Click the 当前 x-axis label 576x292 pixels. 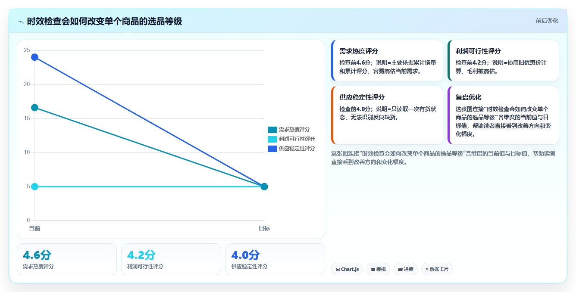point(34,228)
